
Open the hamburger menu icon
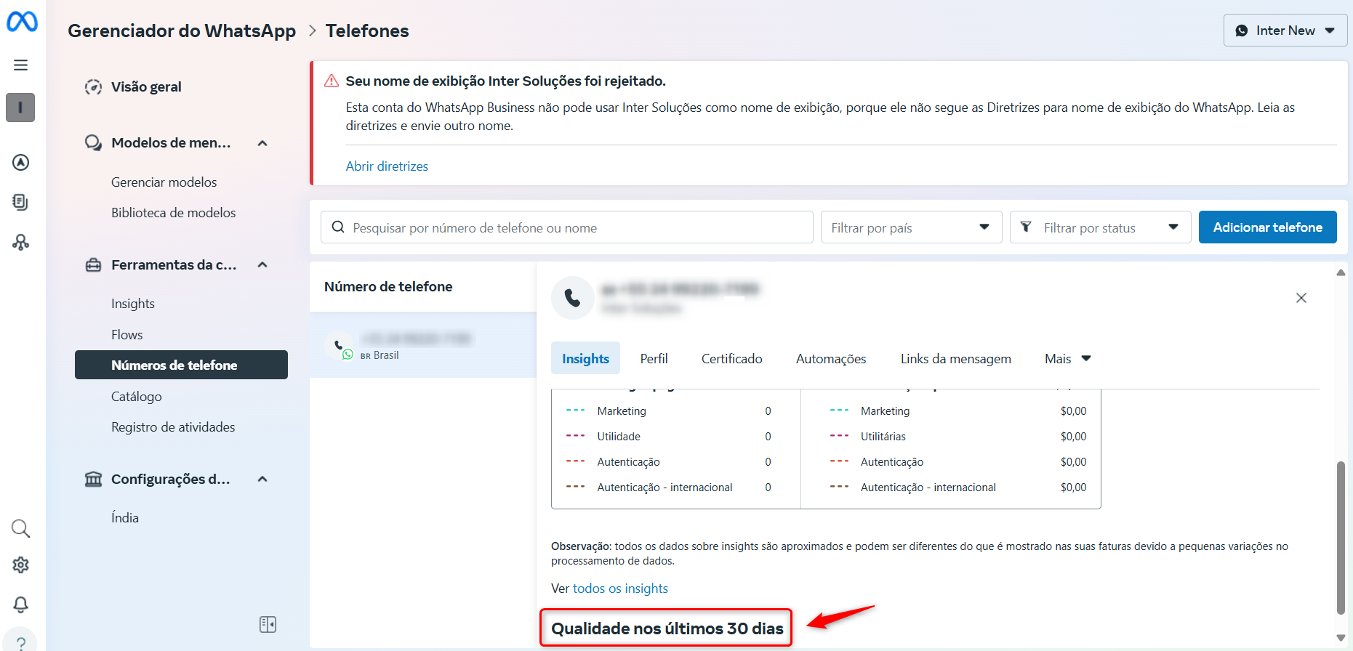[x=20, y=65]
